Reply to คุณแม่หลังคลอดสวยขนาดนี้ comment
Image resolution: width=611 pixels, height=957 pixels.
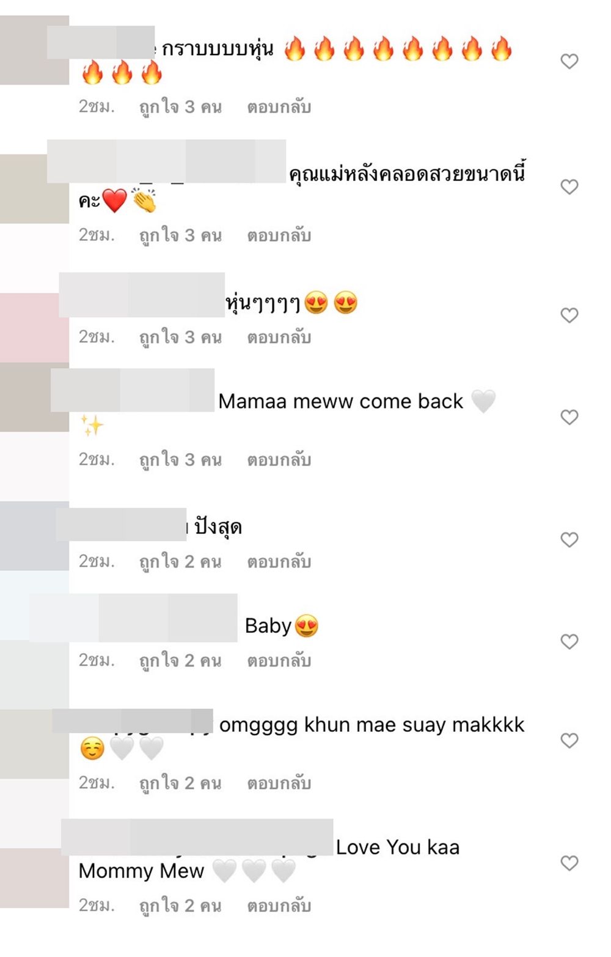[x=279, y=235]
